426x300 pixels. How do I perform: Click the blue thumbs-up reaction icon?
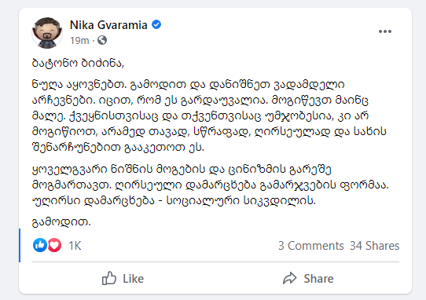[x=40, y=245]
